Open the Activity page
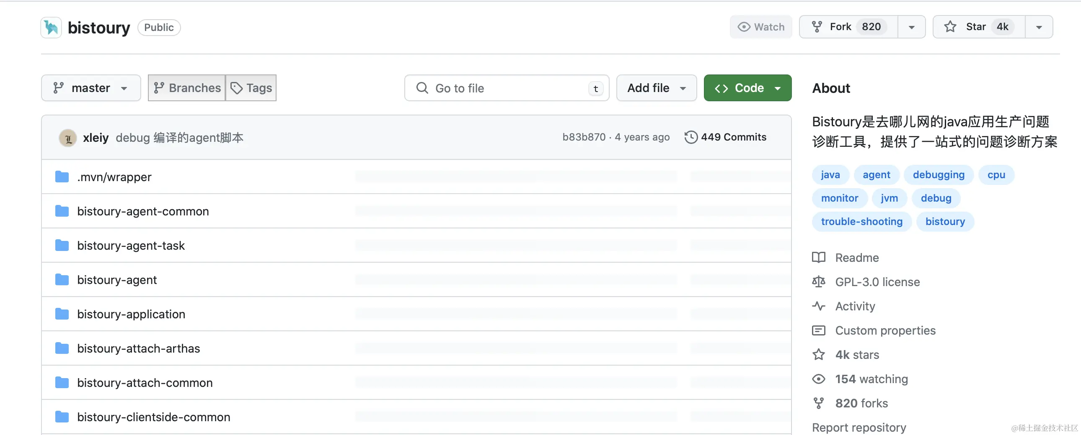 (855, 306)
